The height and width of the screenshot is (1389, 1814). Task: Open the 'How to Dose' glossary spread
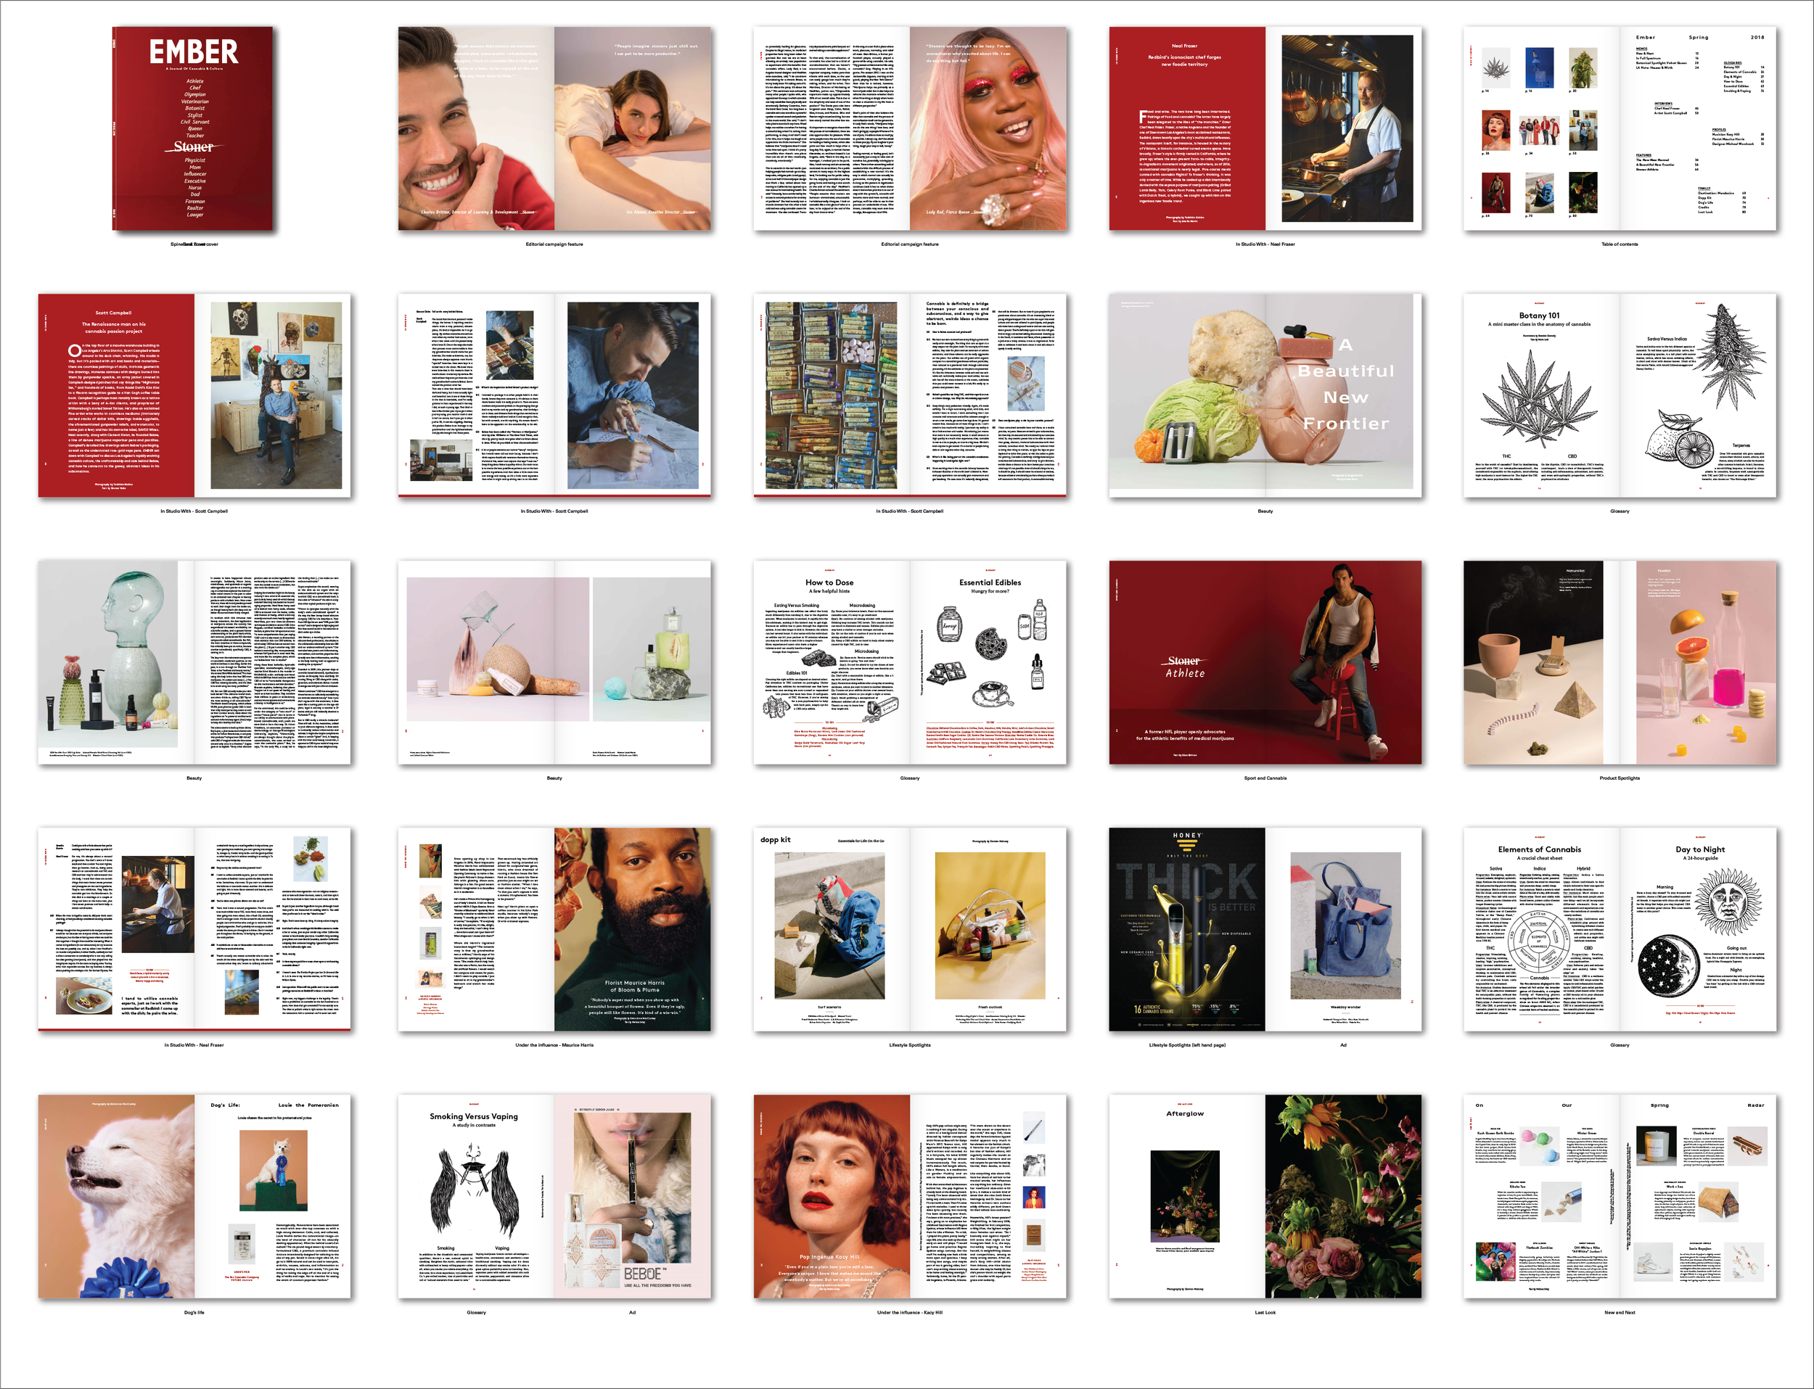(x=909, y=662)
